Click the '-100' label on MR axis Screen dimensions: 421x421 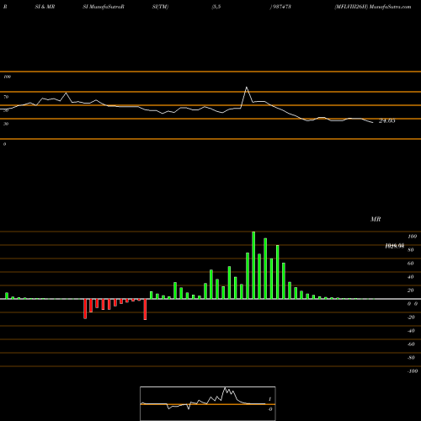413,371
